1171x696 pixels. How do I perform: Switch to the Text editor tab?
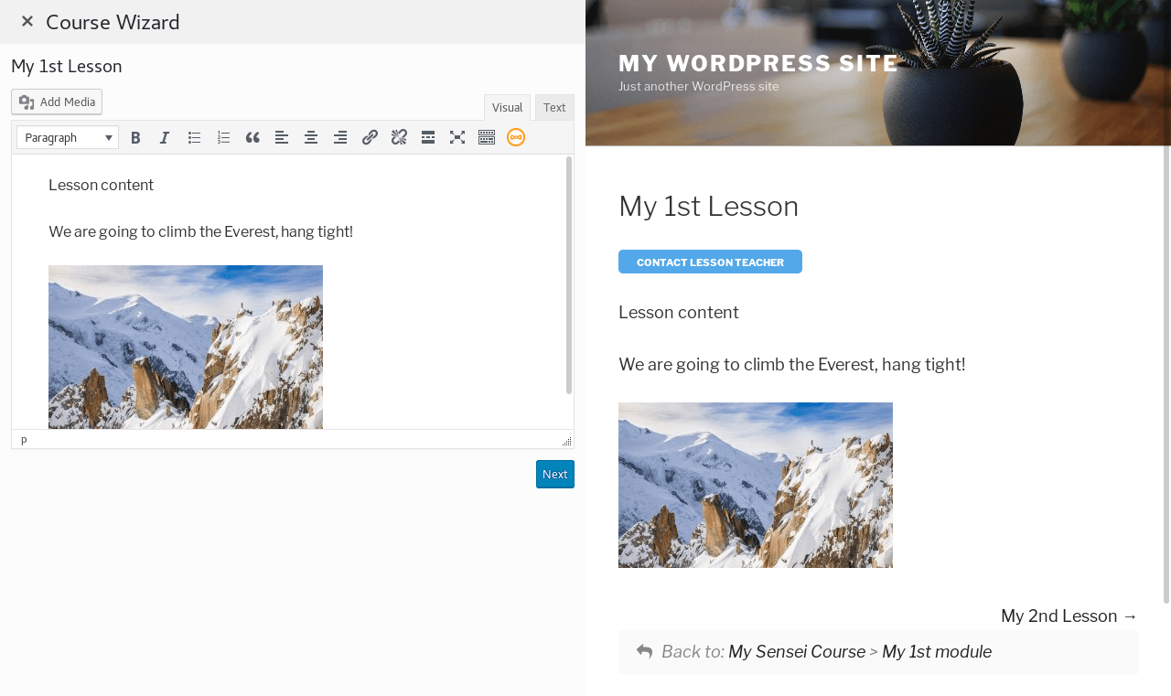(x=554, y=108)
